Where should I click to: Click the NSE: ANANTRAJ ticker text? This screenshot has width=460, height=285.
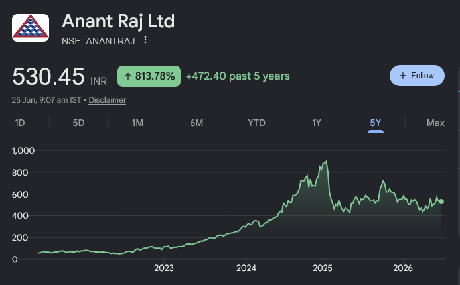(98, 41)
